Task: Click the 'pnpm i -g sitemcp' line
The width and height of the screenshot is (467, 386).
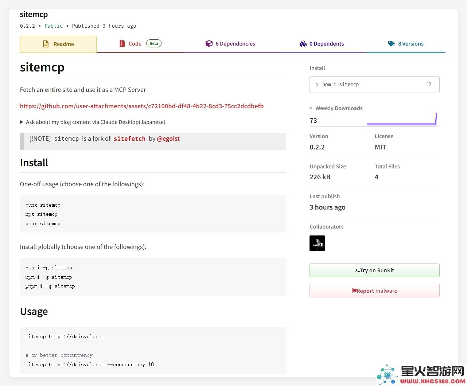Action: [x=50, y=286]
